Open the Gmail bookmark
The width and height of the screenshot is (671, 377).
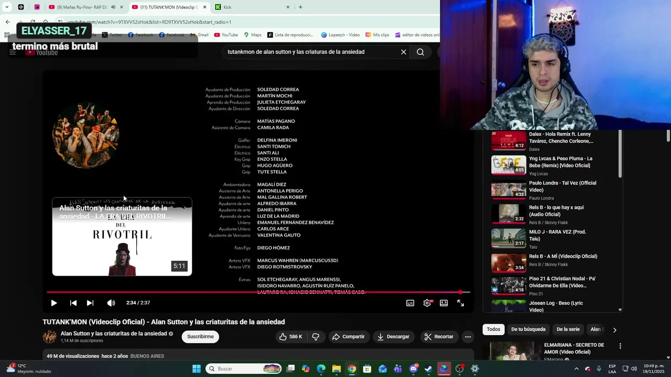(199, 35)
